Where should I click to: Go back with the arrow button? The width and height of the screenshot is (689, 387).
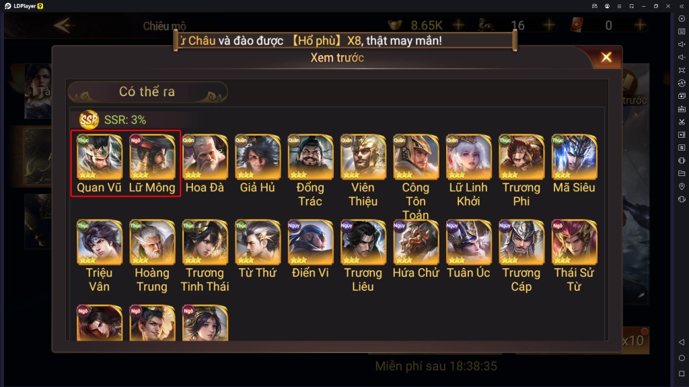[x=63, y=26]
